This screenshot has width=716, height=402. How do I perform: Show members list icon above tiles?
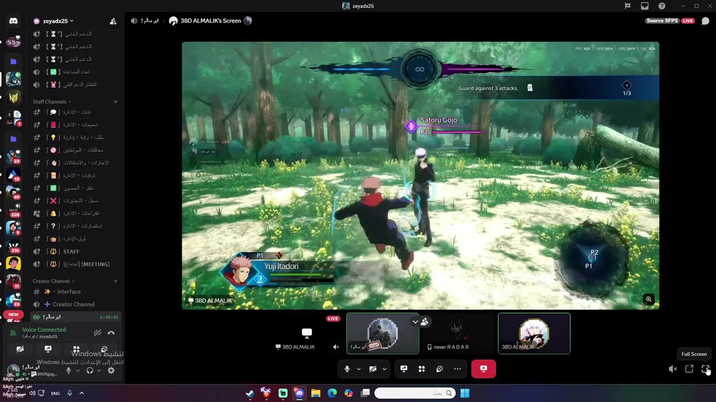425,322
